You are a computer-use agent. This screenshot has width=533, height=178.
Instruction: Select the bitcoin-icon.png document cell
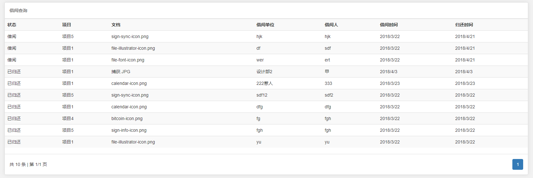tap(127, 118)
